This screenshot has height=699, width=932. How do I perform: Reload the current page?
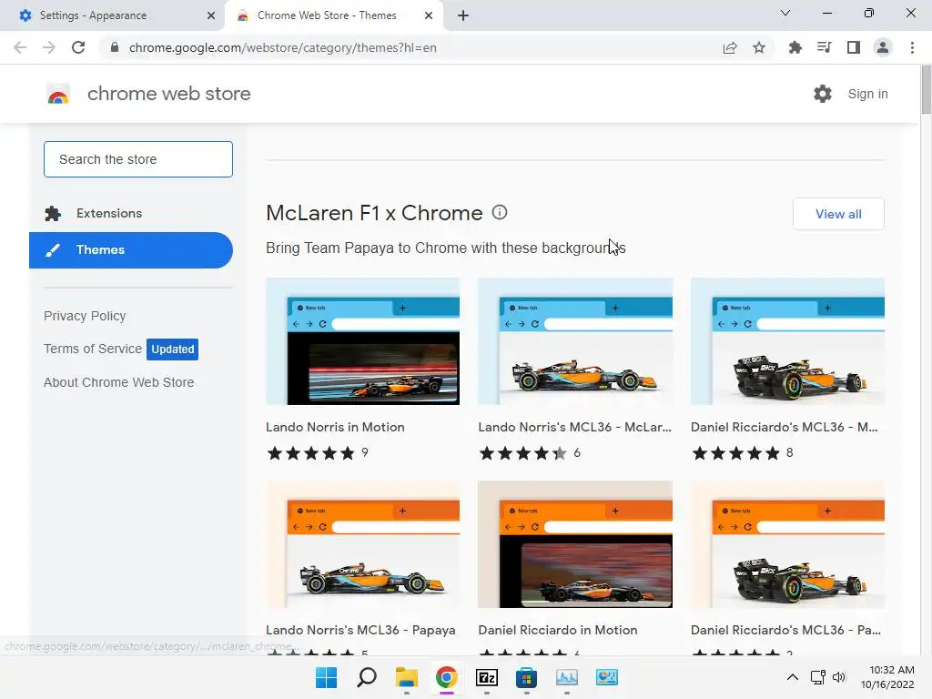(x=78, y=47)
